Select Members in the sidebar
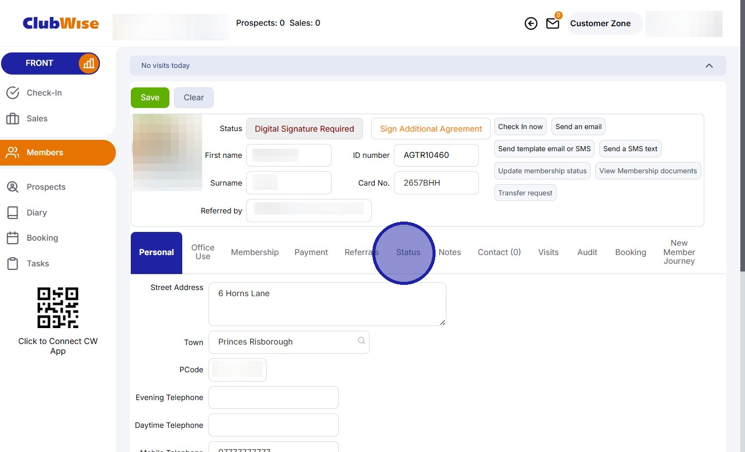Image resolution: width=745 pixels, height=452 pixels. click(x=58, y=153)
